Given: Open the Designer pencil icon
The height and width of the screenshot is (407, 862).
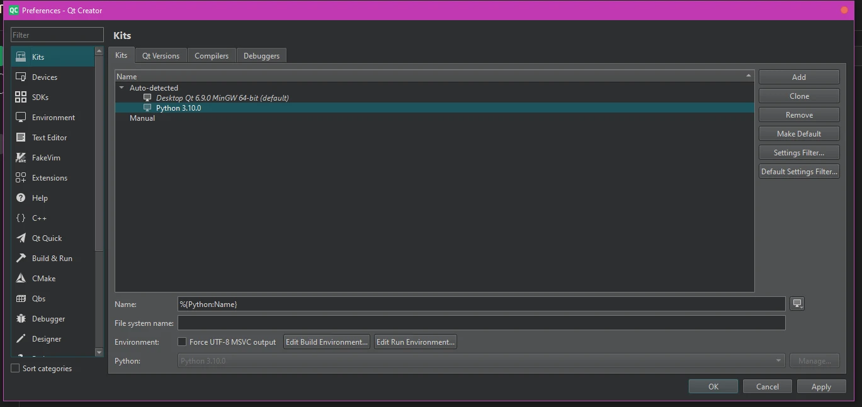Looking at the screenshot, I should click(21, 338).
